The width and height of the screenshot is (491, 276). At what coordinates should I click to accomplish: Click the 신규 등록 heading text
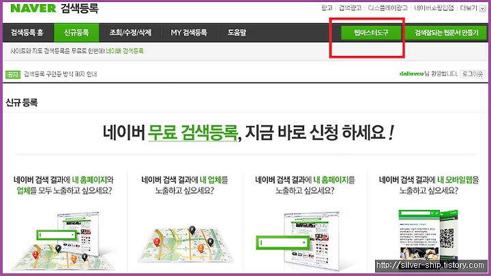[x=22, y=102]
